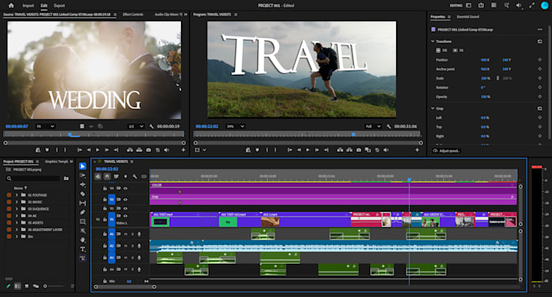Open the Essential Sound tab

(468, 16)
